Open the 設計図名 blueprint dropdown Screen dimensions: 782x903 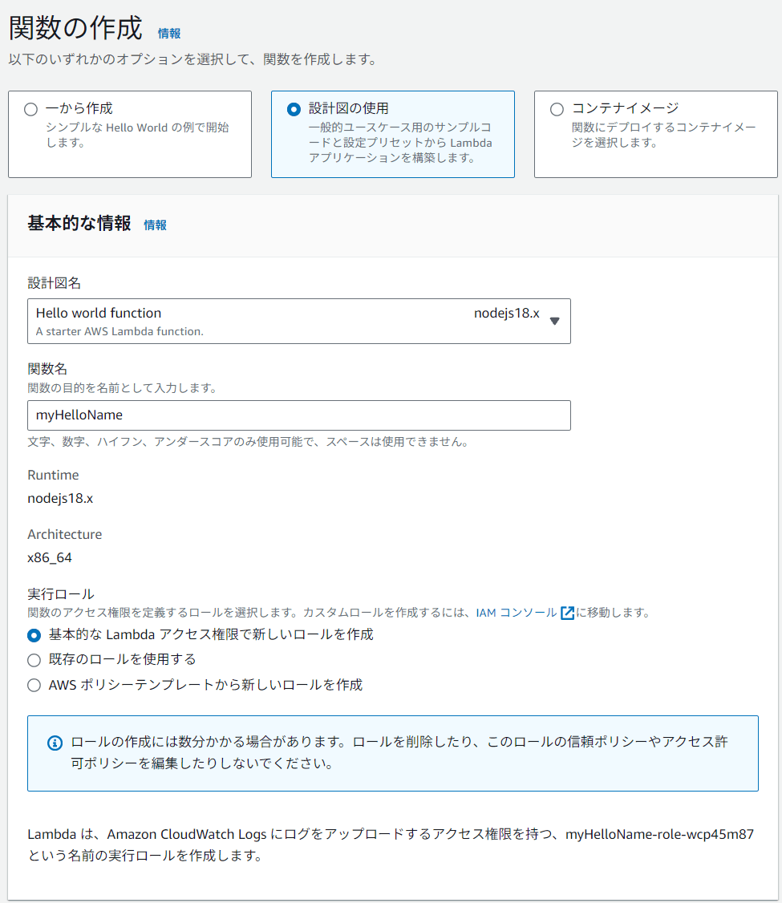tap(299, 322)
